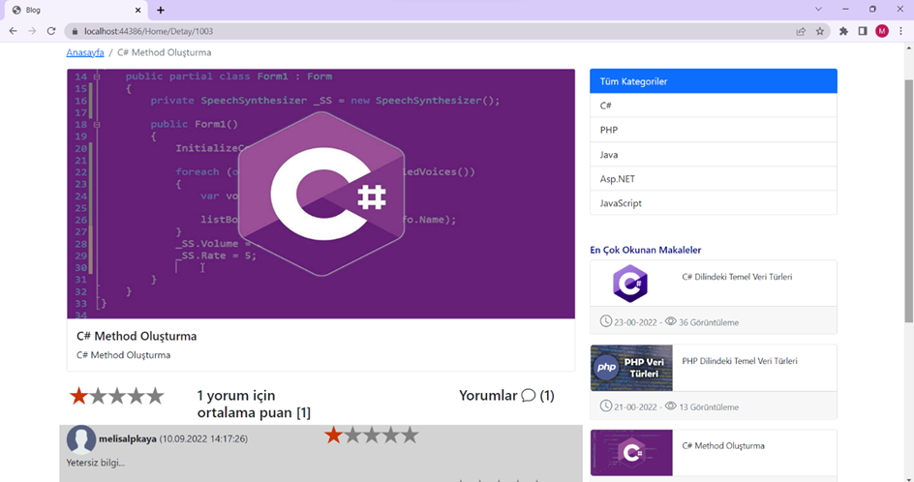The image size is (914, 482).
Task: Click the PHP Veri Türleri thumbnail
Action: 631,368
